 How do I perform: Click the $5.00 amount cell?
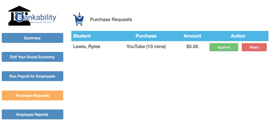point(192,47)
